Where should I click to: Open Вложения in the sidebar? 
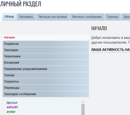point(46,63)
